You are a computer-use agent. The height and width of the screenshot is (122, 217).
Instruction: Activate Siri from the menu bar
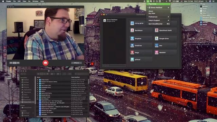[210, 1]
